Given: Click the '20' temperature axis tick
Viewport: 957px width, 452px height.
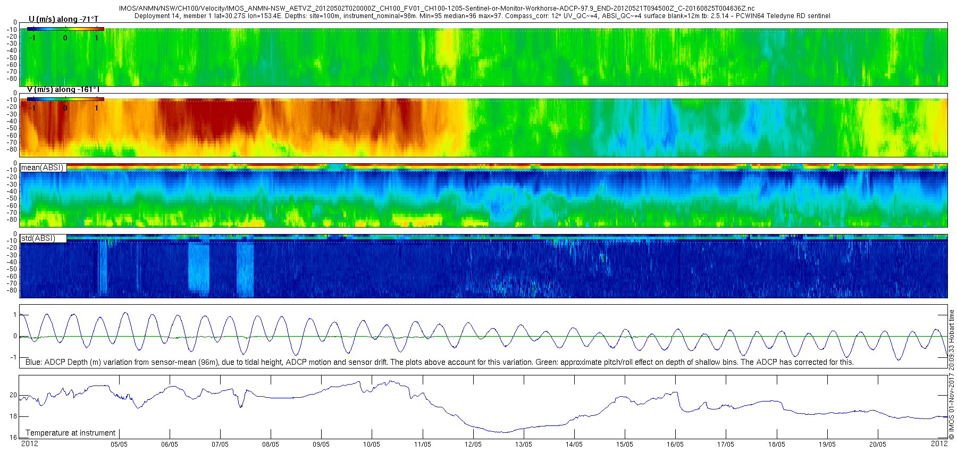Looking at the screenshot, I should pos(13,395).
